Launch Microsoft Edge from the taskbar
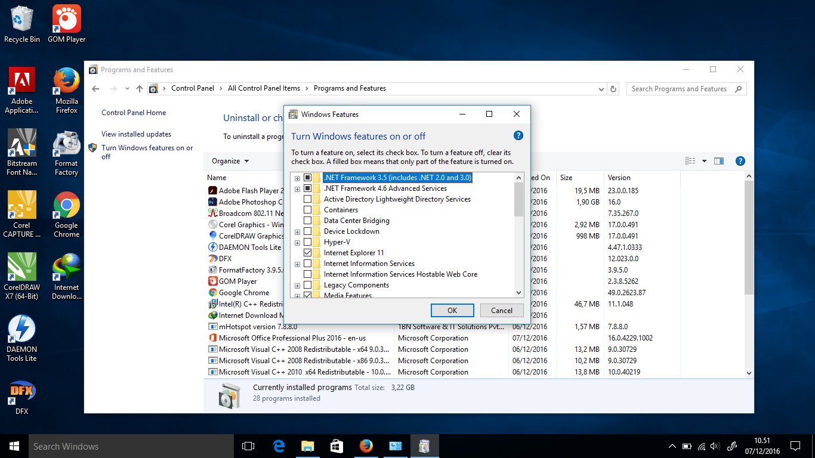The height and width of the screenshot is (458, 815). pyautogui.click(x=279, y=446)
